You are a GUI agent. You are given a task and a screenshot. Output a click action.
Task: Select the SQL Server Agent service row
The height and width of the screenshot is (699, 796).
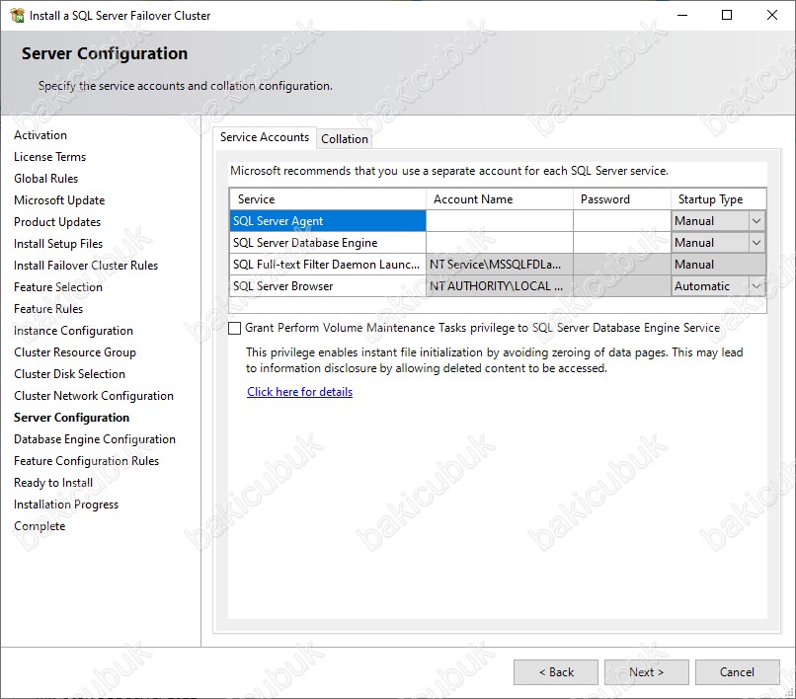click(x=328, y=221)
